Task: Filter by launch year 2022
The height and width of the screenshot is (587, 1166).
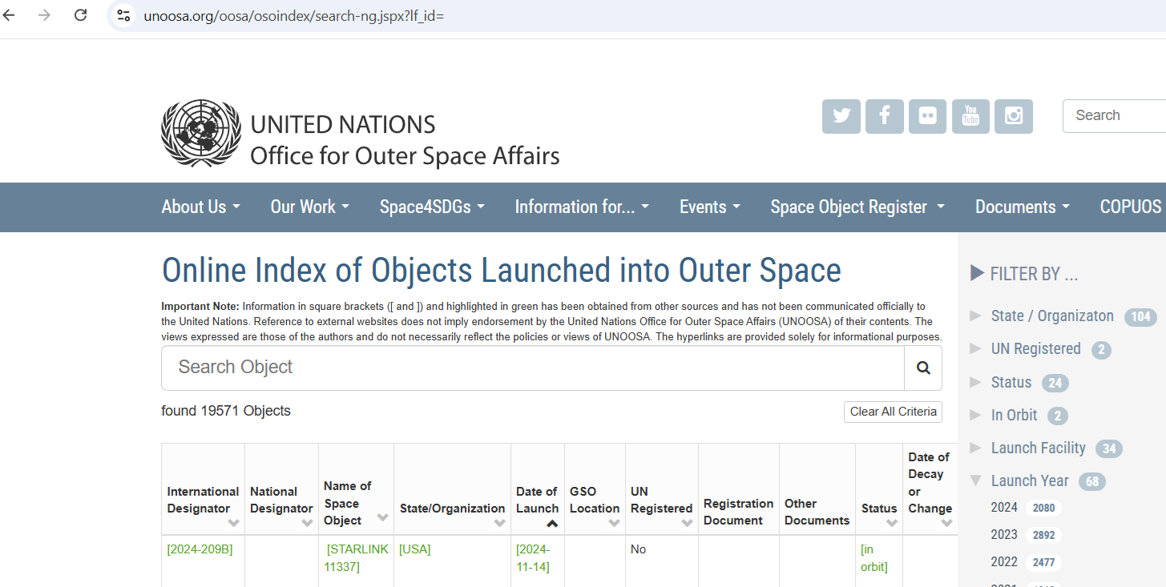Action: click(1004, 561)
